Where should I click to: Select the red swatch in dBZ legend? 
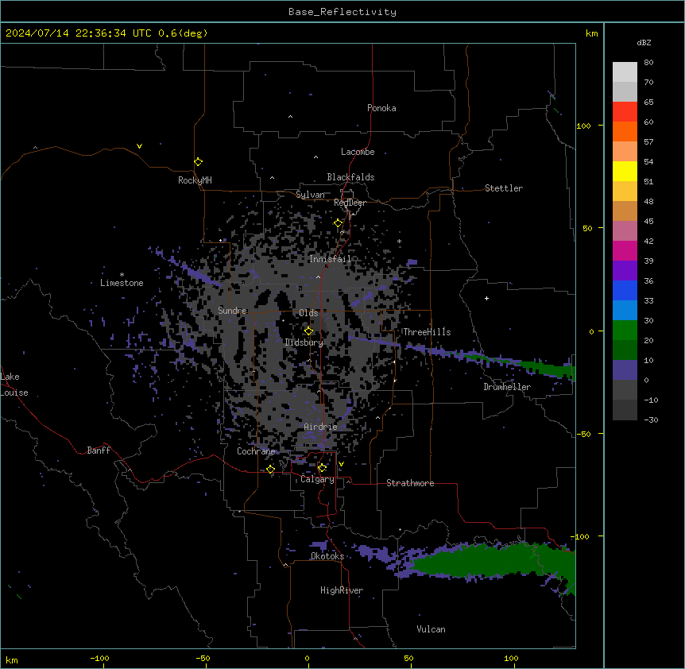[625, 112]
